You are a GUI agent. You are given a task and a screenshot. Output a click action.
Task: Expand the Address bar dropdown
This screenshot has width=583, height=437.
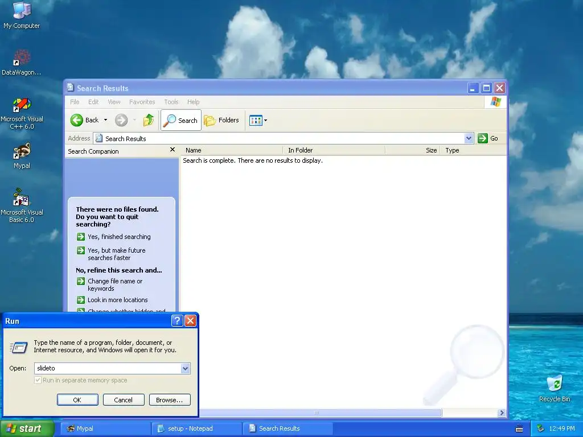(x=469, y=138)
